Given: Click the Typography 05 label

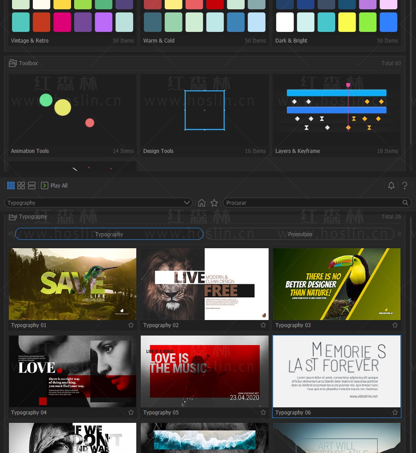Looking at the screenshot, I should point(161,412).
